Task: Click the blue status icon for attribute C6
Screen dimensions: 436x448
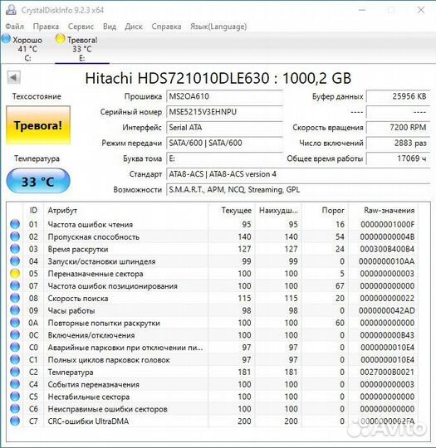Action: point(15,408)
